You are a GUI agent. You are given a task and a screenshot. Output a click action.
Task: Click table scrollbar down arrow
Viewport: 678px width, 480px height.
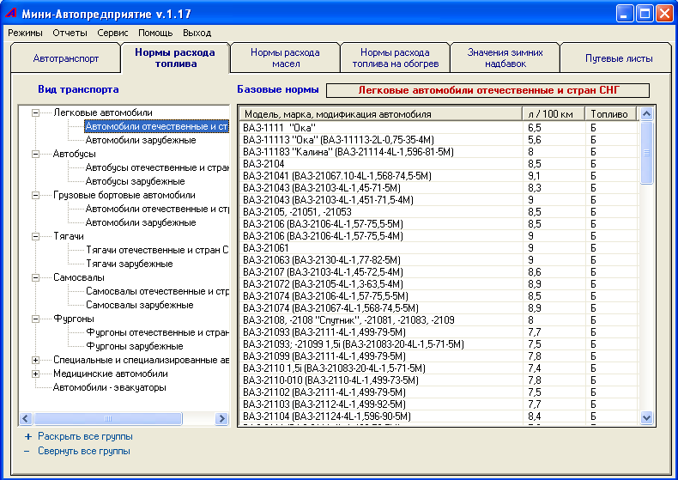click(646, 417)
